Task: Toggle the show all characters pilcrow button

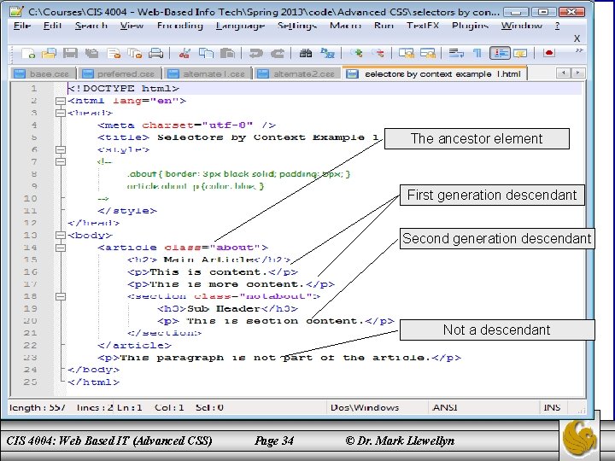Action: click(x=478, y=53)
